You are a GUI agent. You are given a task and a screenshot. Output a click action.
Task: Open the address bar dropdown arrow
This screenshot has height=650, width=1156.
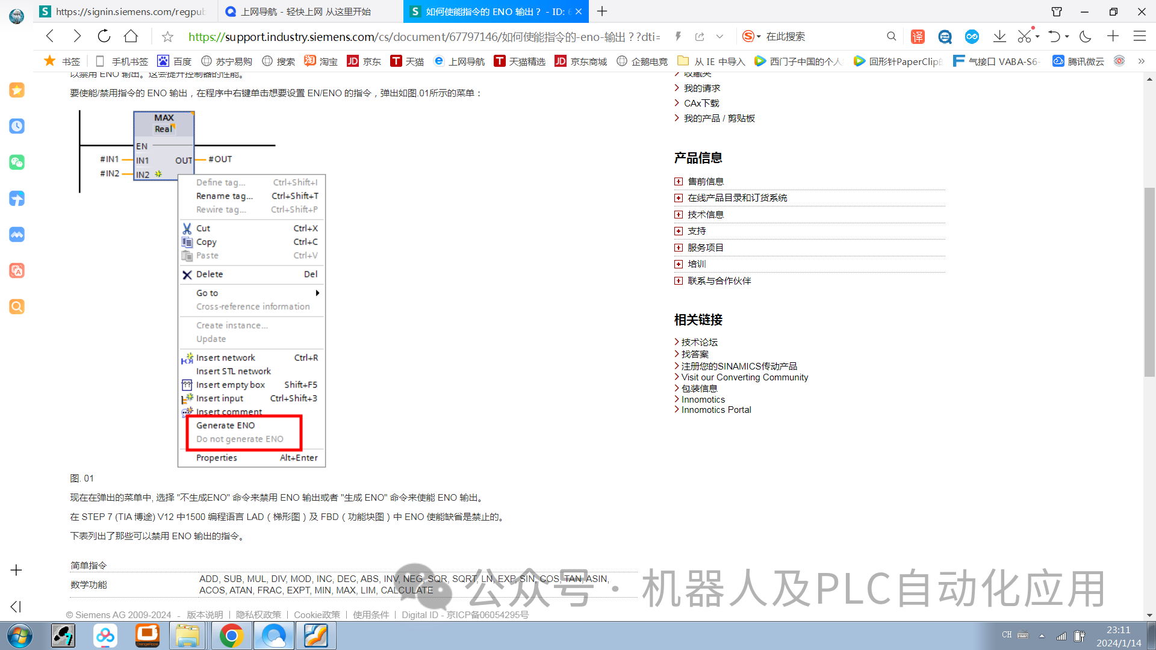click(719, 37)
